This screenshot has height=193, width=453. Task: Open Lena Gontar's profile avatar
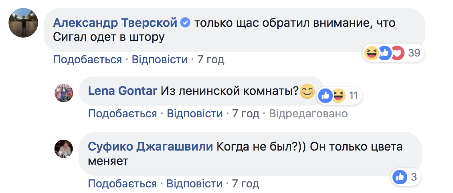(x=63, y=93)
